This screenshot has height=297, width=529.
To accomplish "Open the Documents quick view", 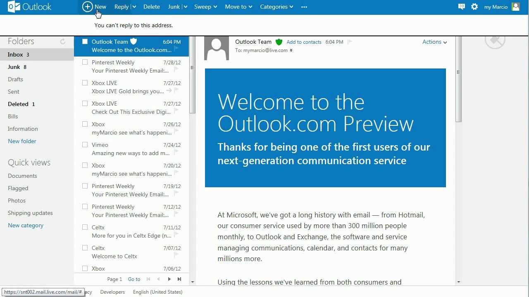I will pos(22,176).
